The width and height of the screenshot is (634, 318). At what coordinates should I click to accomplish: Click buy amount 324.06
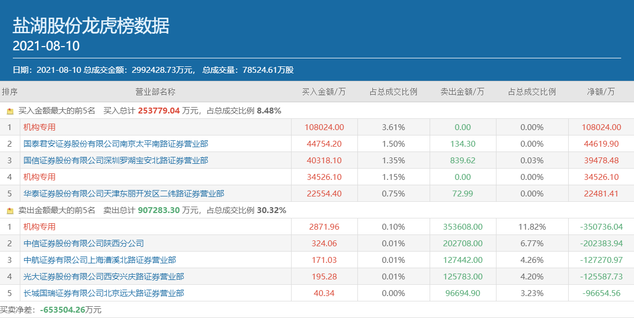tap(324, 243)
